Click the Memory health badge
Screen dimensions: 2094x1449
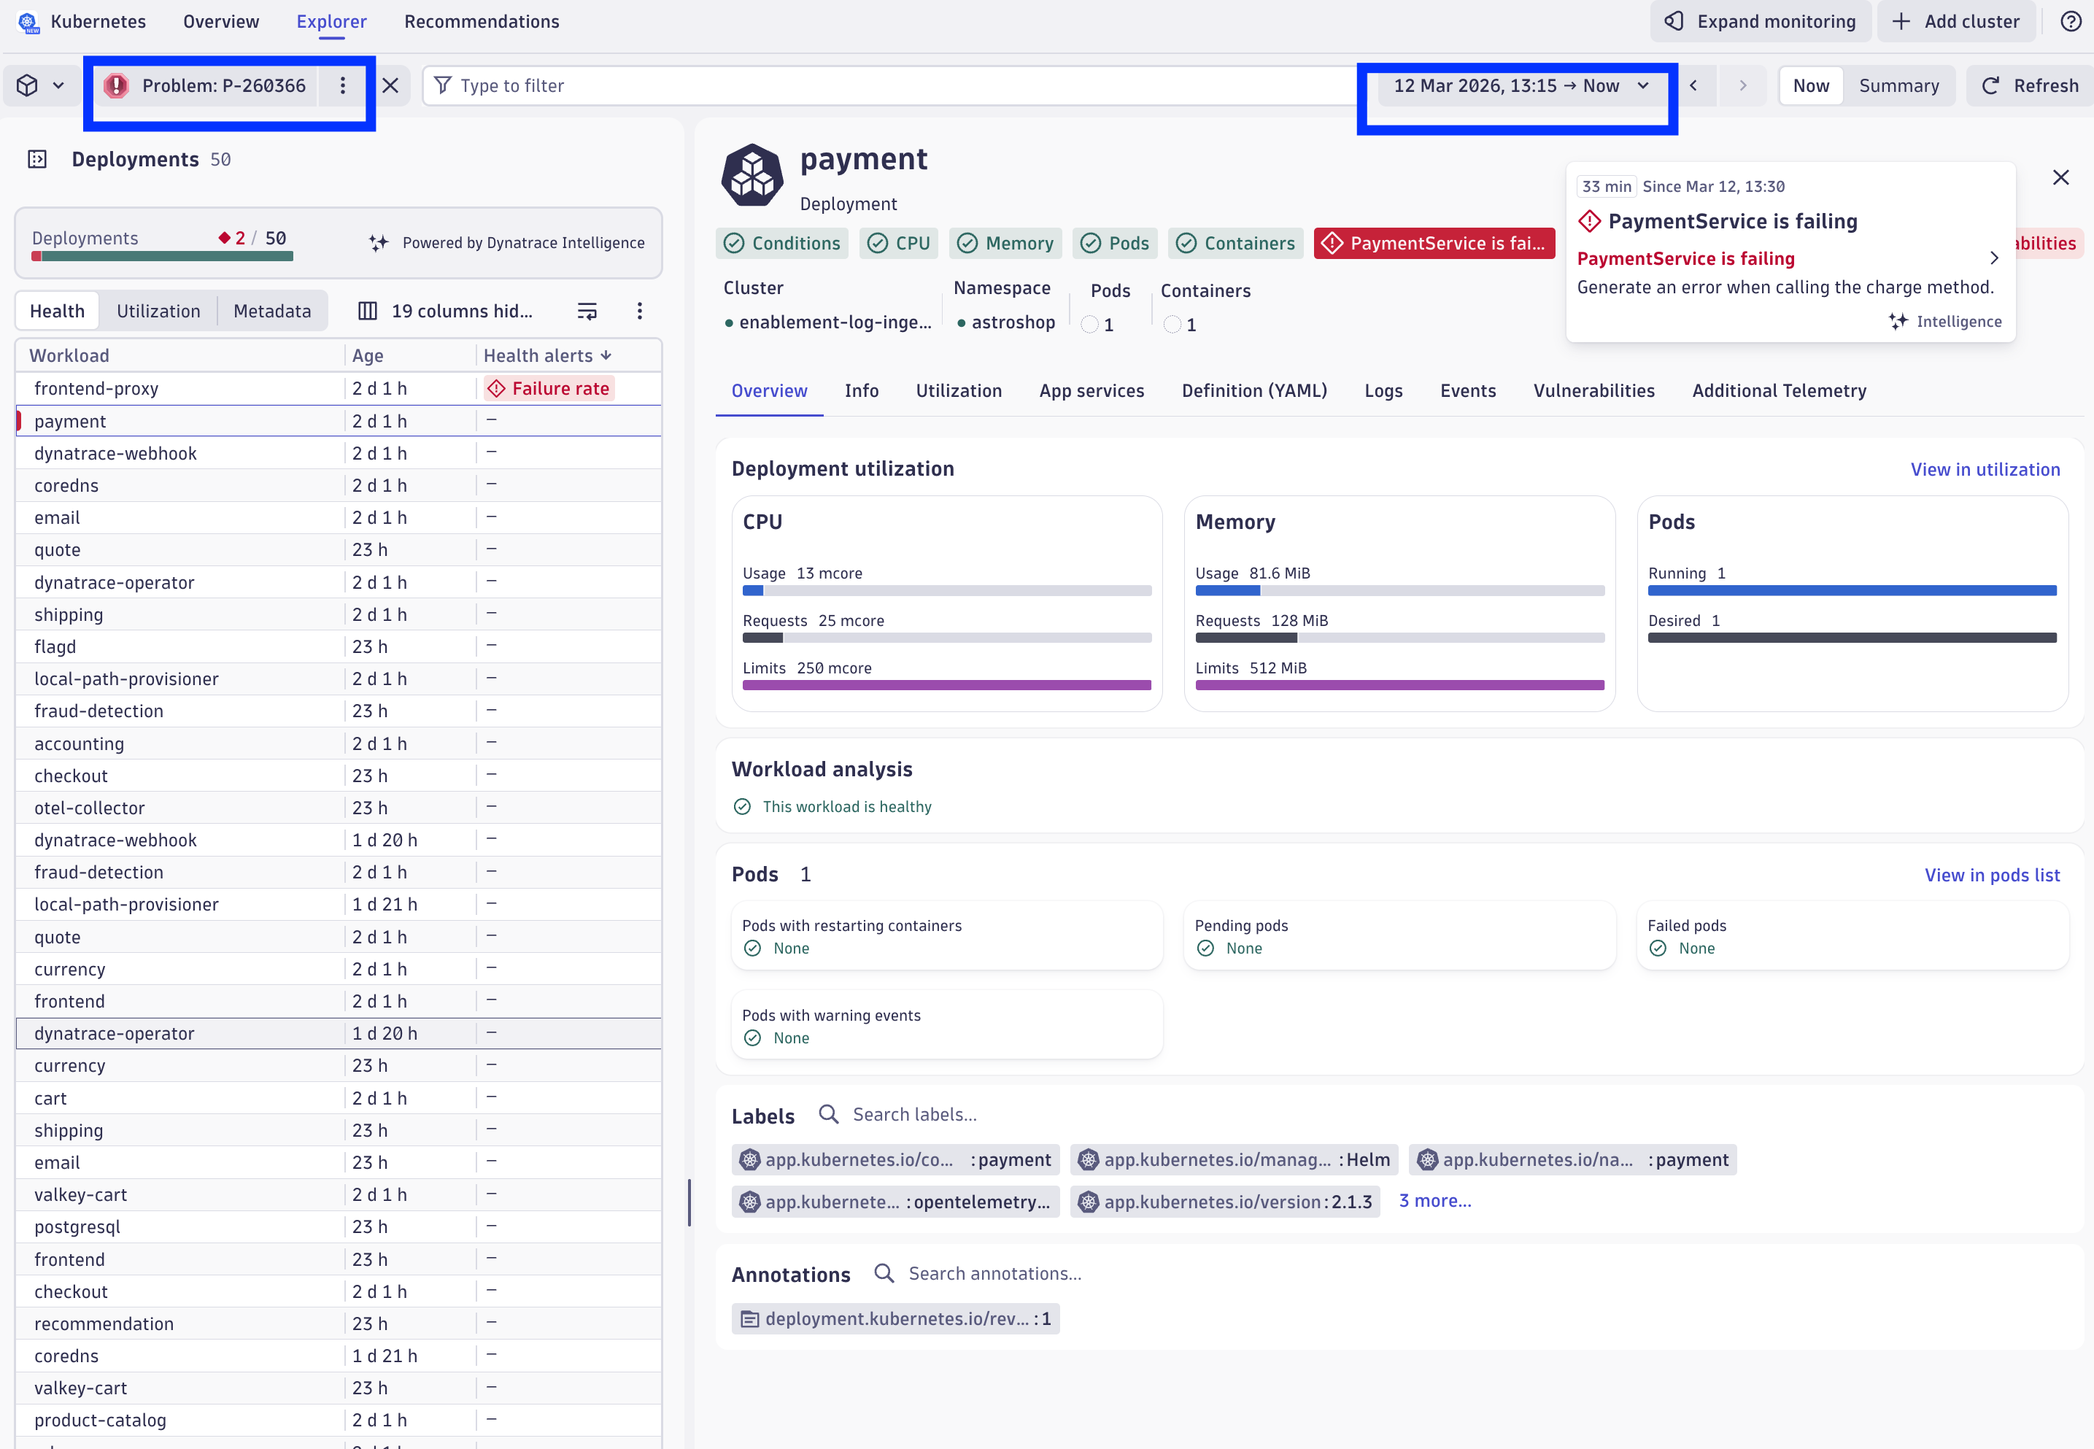[x=1005, y=243]
